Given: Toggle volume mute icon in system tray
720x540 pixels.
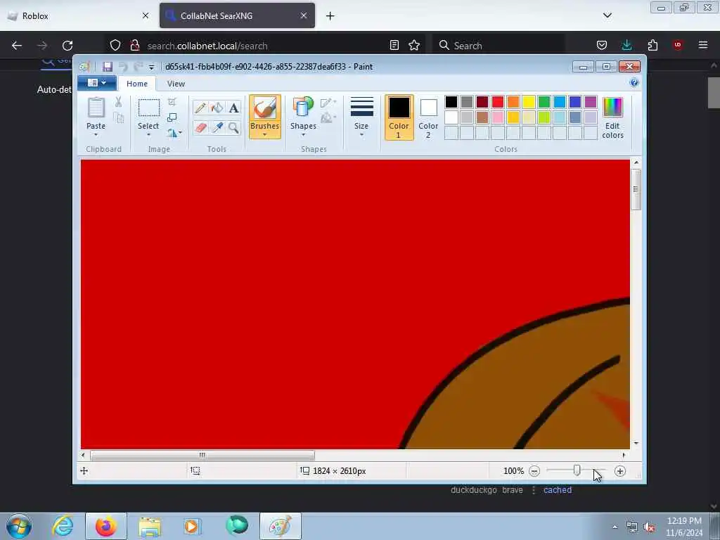Looking at the screenshot, I should click(x=649, y=527).
